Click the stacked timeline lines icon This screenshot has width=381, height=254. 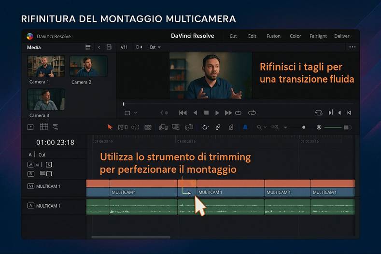56,127
